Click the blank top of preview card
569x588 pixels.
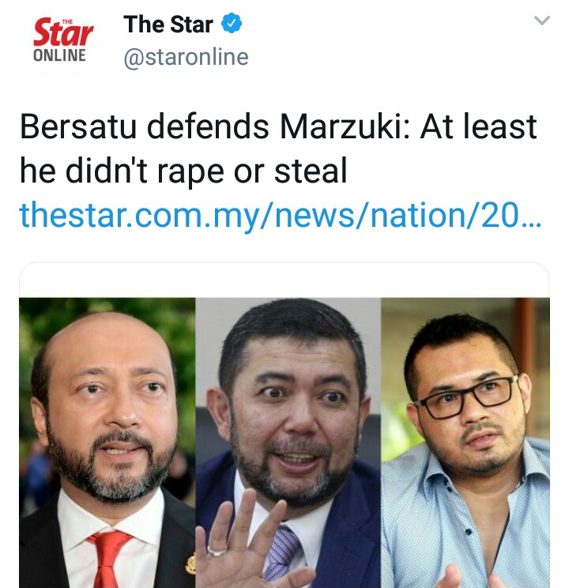(284, 281)
